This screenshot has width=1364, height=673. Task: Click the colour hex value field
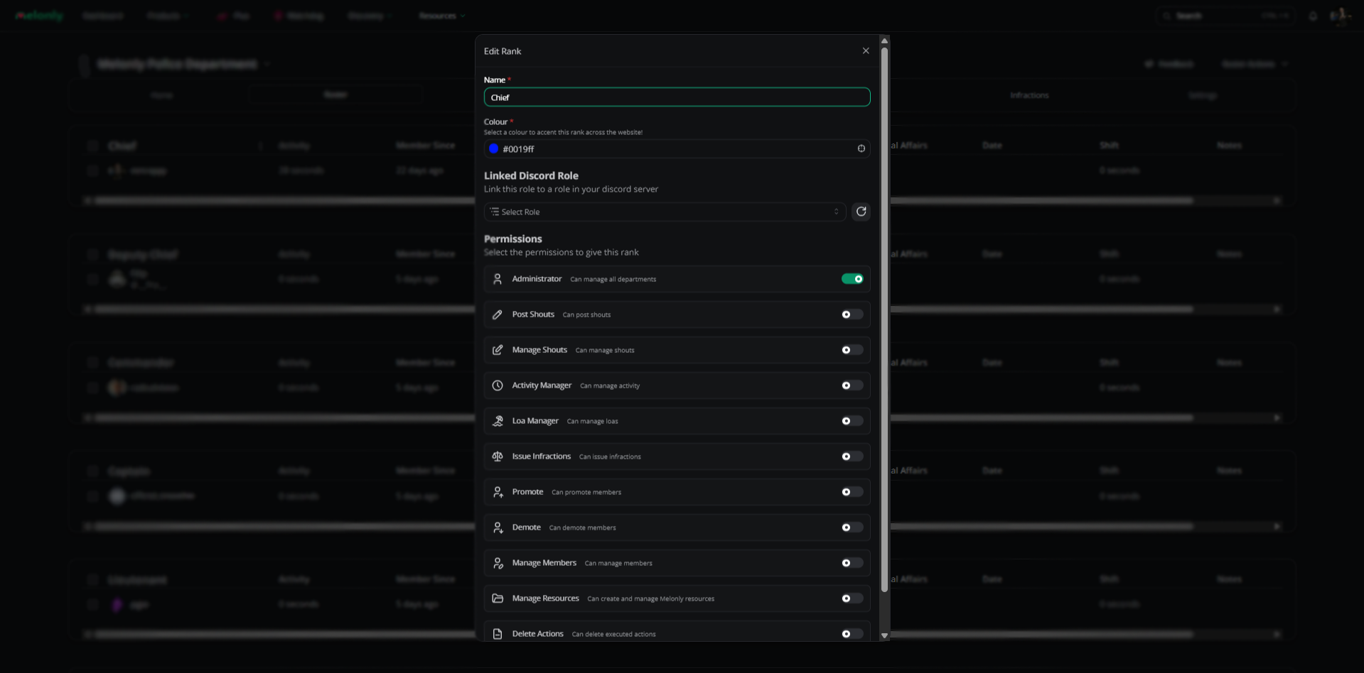click(x=677, y=148)
